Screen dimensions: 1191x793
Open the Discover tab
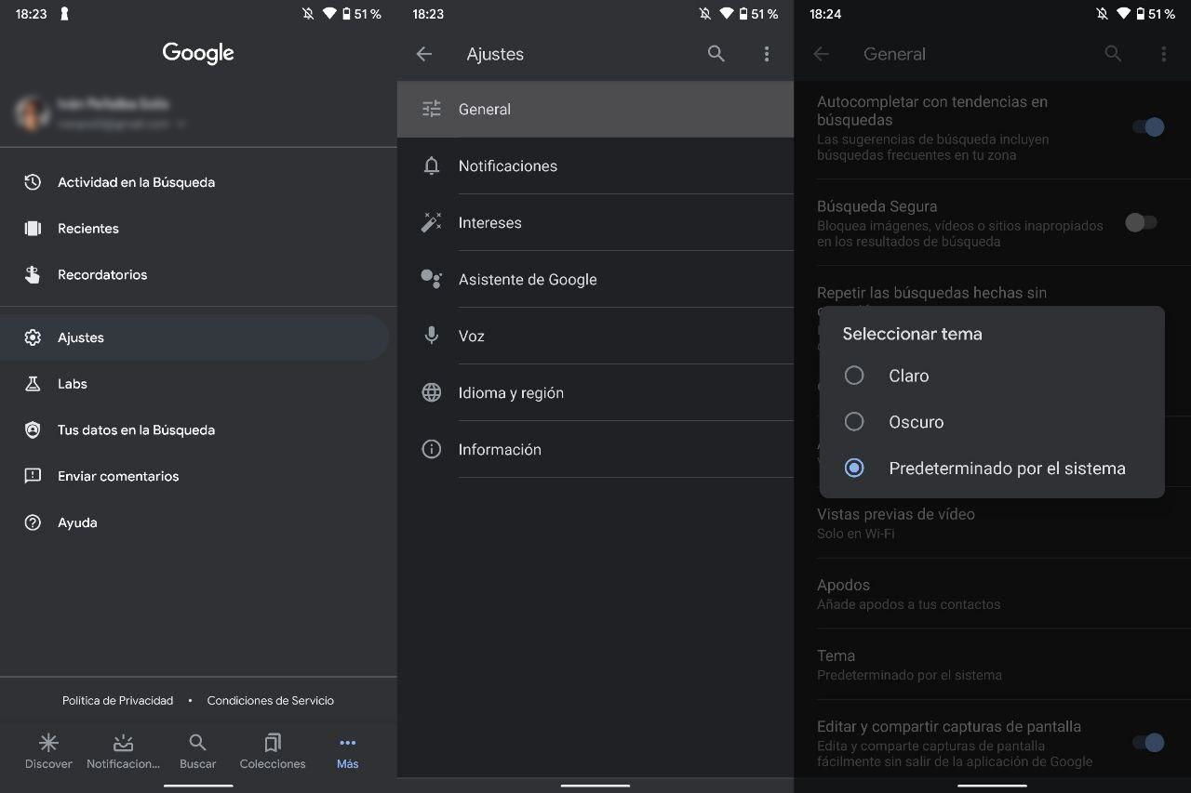pyautogui.click(x=48, y=752)
